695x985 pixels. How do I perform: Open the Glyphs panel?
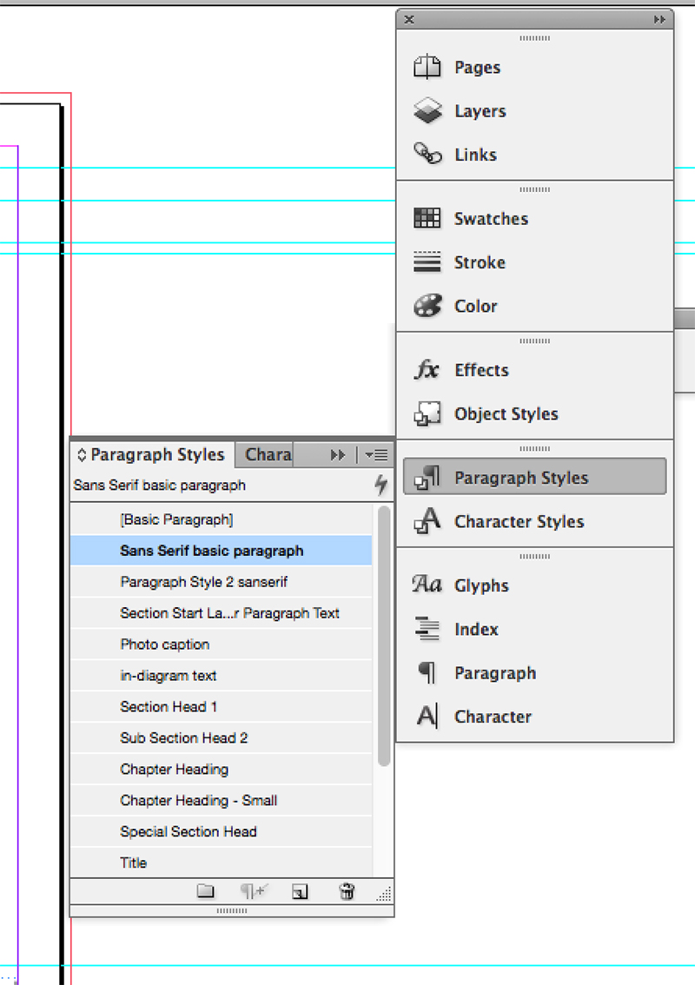(480, 585)
